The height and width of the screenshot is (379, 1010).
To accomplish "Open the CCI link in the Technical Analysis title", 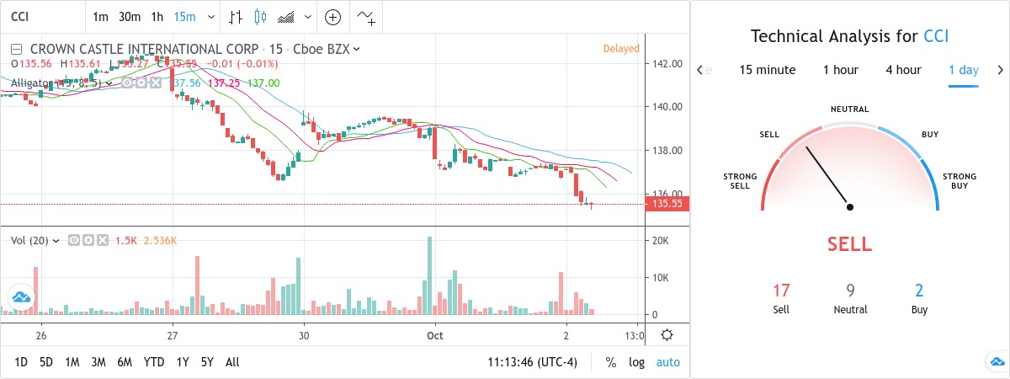I will tap(937, 36).
